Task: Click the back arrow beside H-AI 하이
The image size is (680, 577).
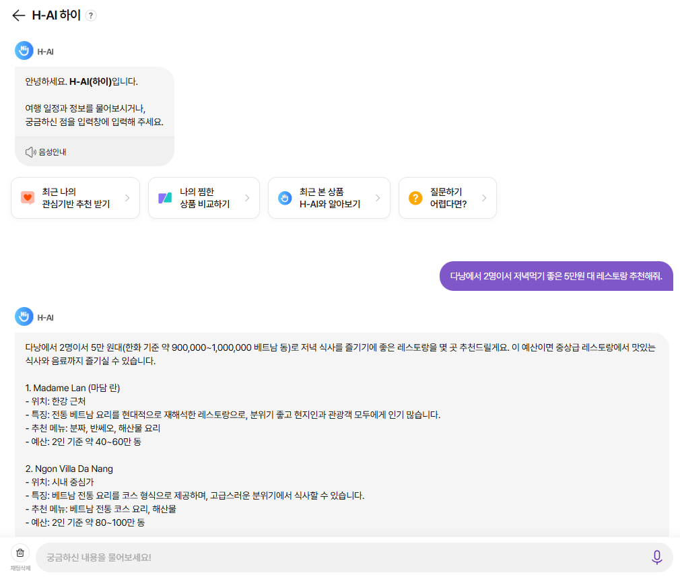Action: (x=19, y=15)
